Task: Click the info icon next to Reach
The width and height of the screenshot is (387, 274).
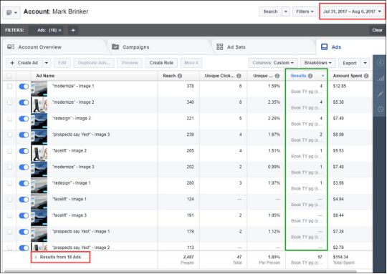Action: click(x=180, y=76)
